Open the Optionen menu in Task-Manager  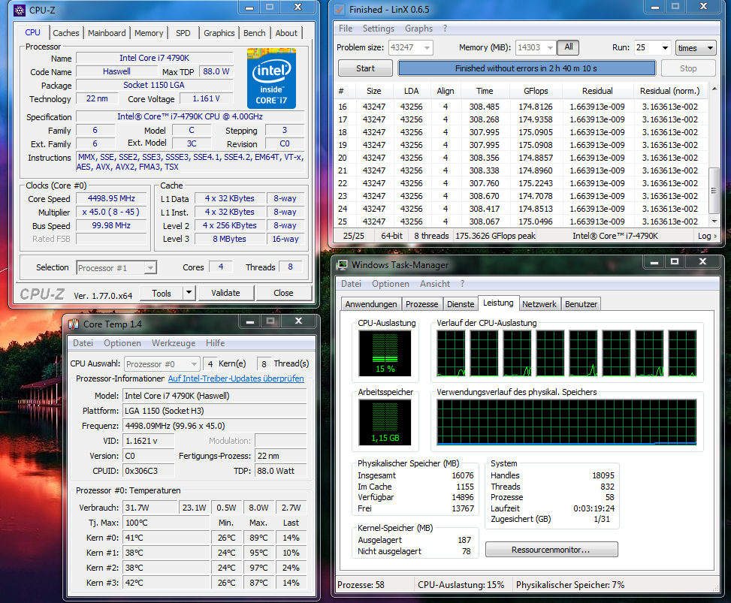pyautogui.click(x=390, y=284)
